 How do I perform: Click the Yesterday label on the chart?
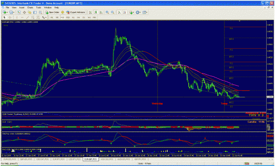pos(157,103)
